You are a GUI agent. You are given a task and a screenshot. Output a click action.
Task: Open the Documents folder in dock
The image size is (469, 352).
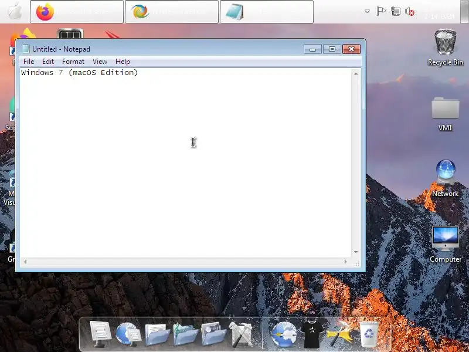pyautogui.click(x=157, y=334)
